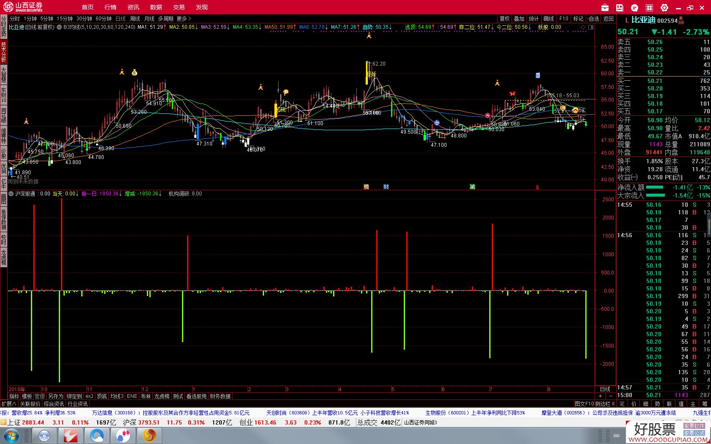
Task: Click the blue document marker near July peak
Action: point(537,75)
